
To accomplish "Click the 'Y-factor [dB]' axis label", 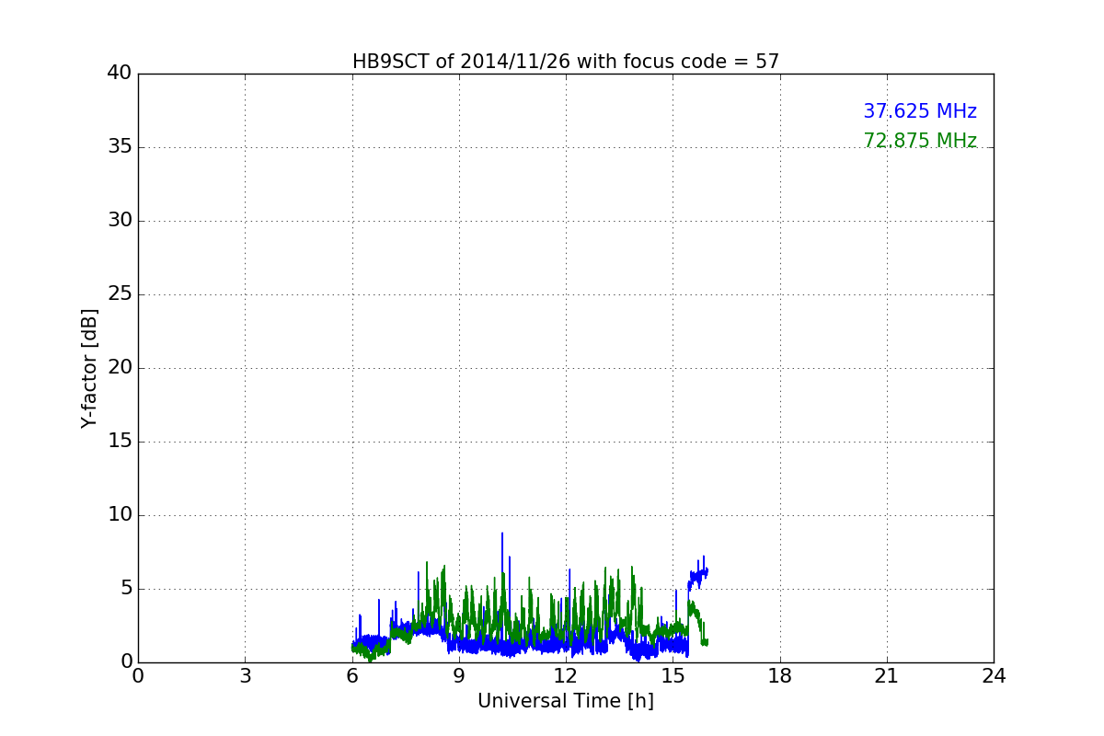I will (89, 368).
